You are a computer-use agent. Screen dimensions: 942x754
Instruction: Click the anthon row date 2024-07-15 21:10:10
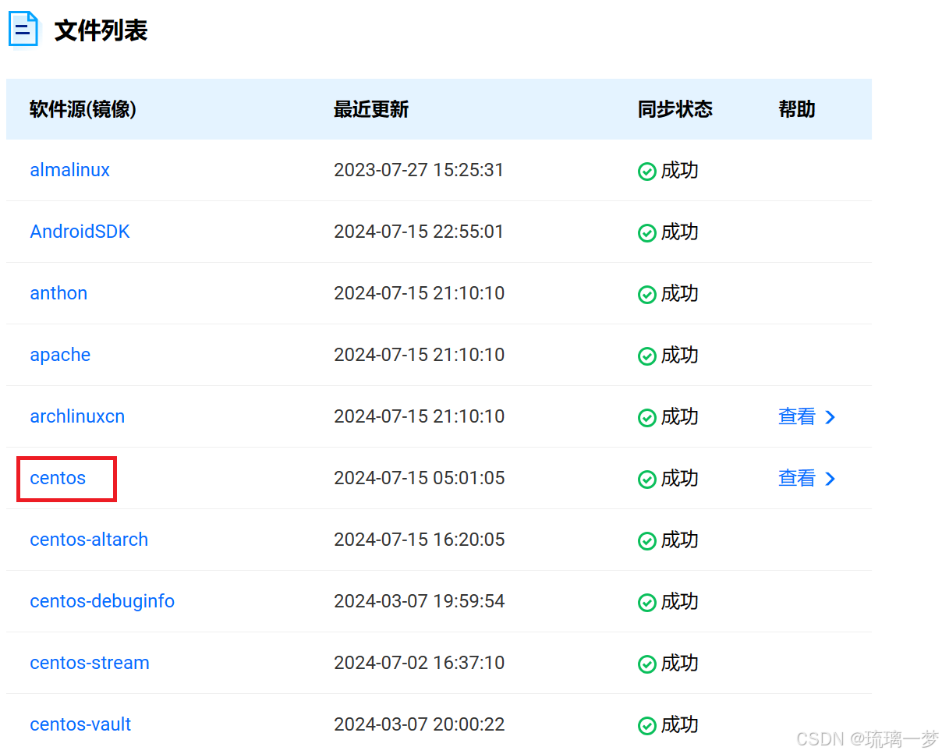[x=419, y=293]
